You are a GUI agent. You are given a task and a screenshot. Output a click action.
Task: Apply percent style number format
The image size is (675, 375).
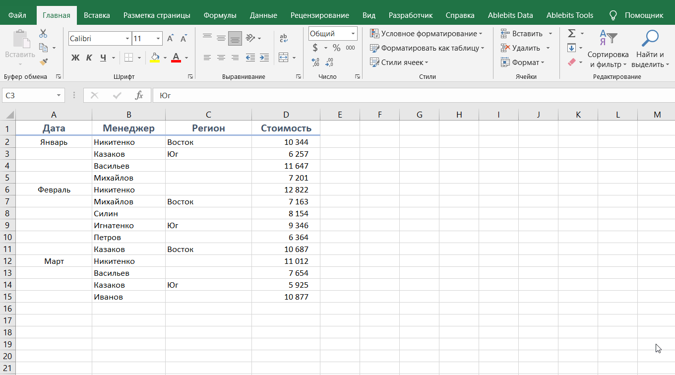[x=337, y=48]
